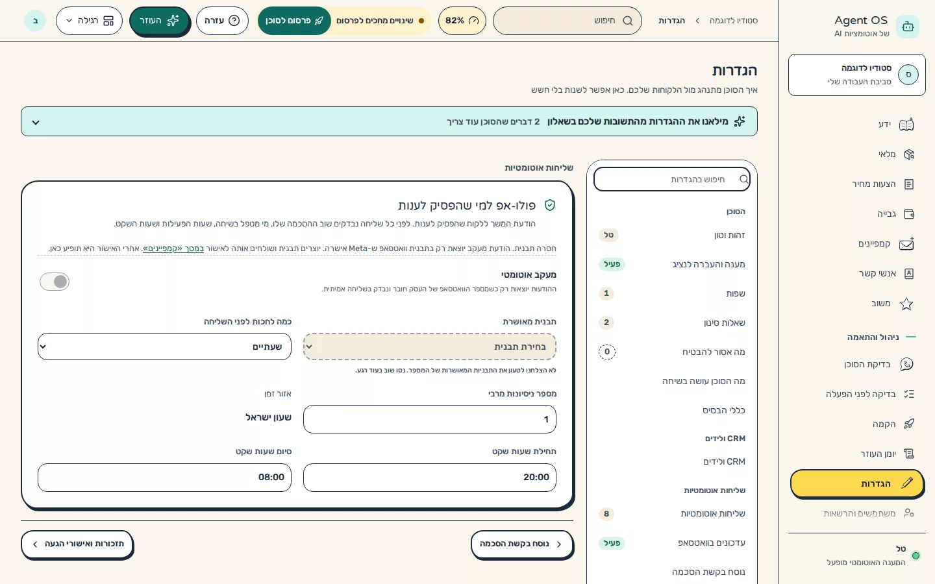Click the תחילת שעות שקט time field
Viewport: 935px width, 584px height.
pyautogui.click(x=430, y=478)
